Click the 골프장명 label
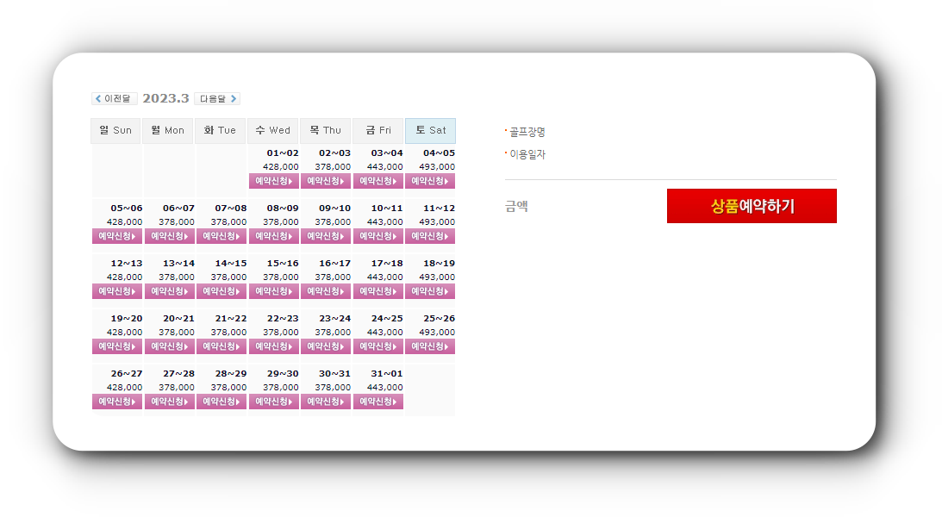 pyautogui.click(x=527, y=132)
